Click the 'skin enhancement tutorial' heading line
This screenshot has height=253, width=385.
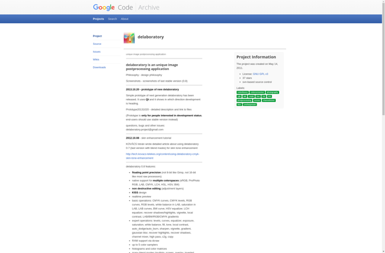(x=149, y=138)
